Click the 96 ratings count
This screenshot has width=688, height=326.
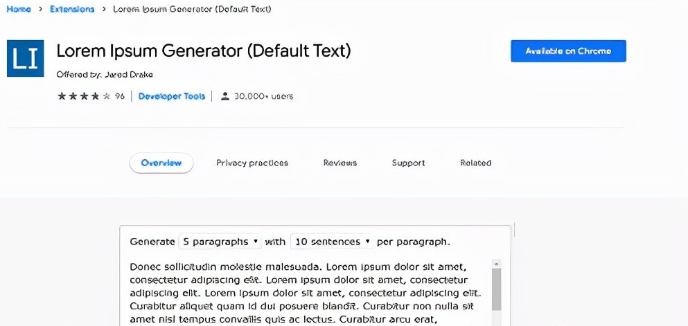(x=120, y=96)
